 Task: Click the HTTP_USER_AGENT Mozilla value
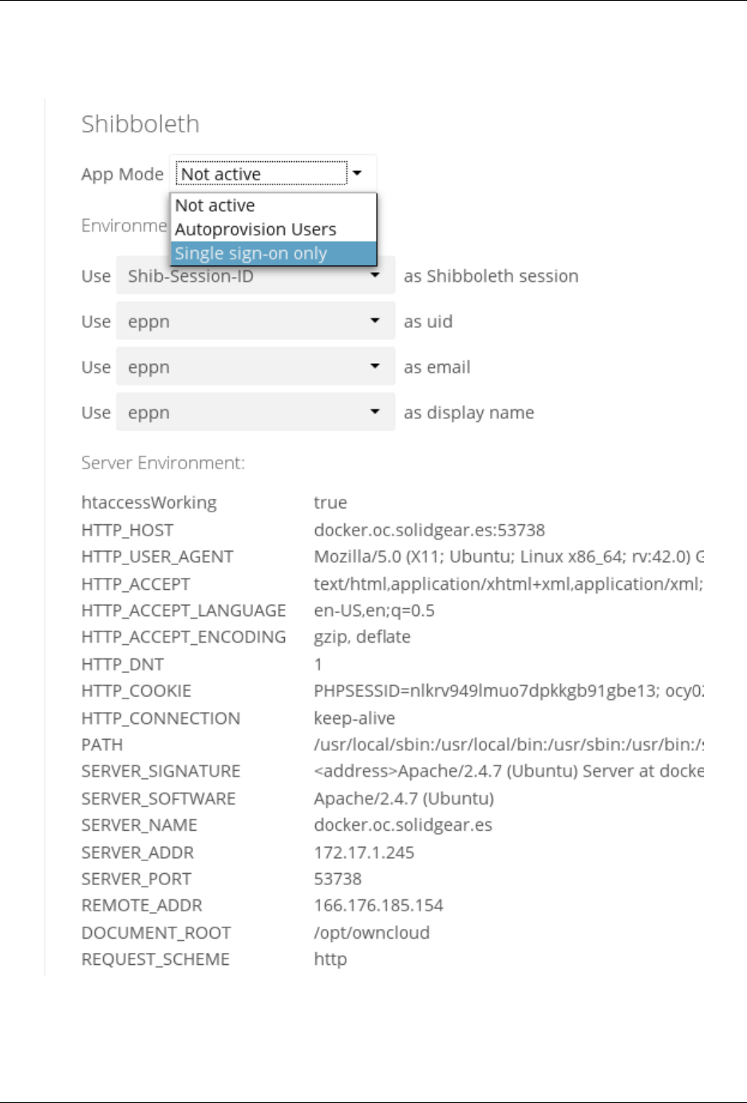click(x=508, y=557)
